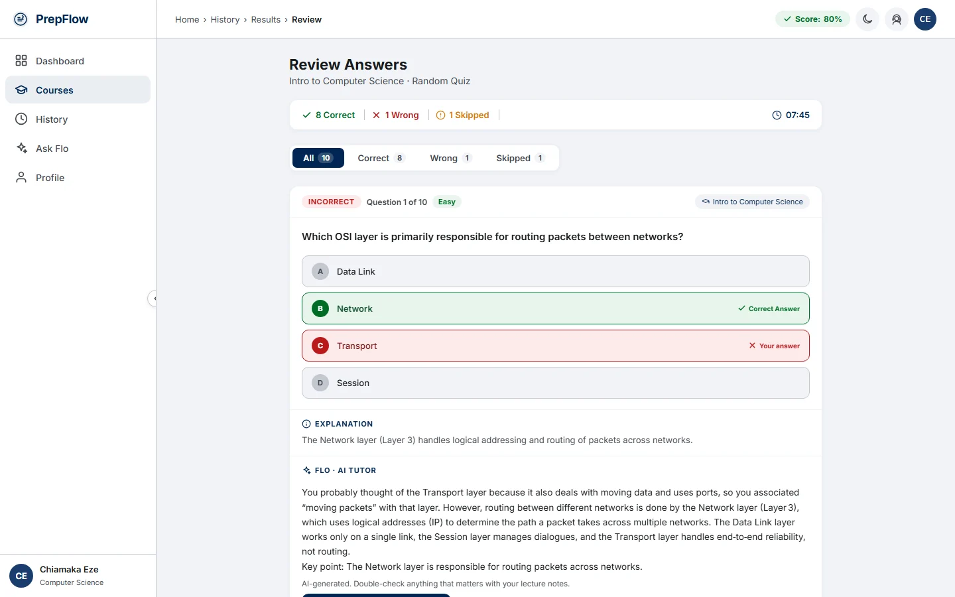This screenshot has height=597, width=955.
Task: Open Chiamaka Eze profile card in sidebar
Action: pos(78,576)
